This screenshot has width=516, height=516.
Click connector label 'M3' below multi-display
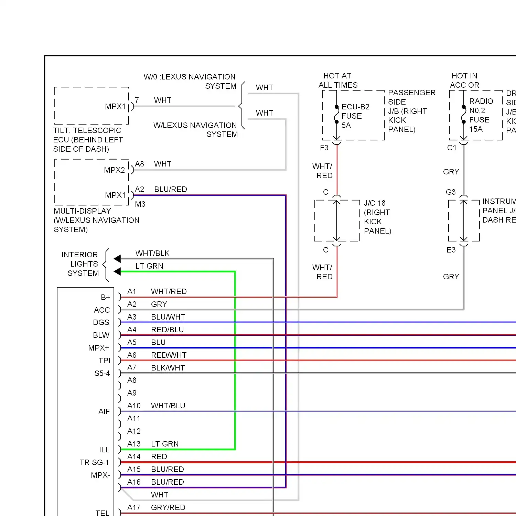tap(140, 204)
